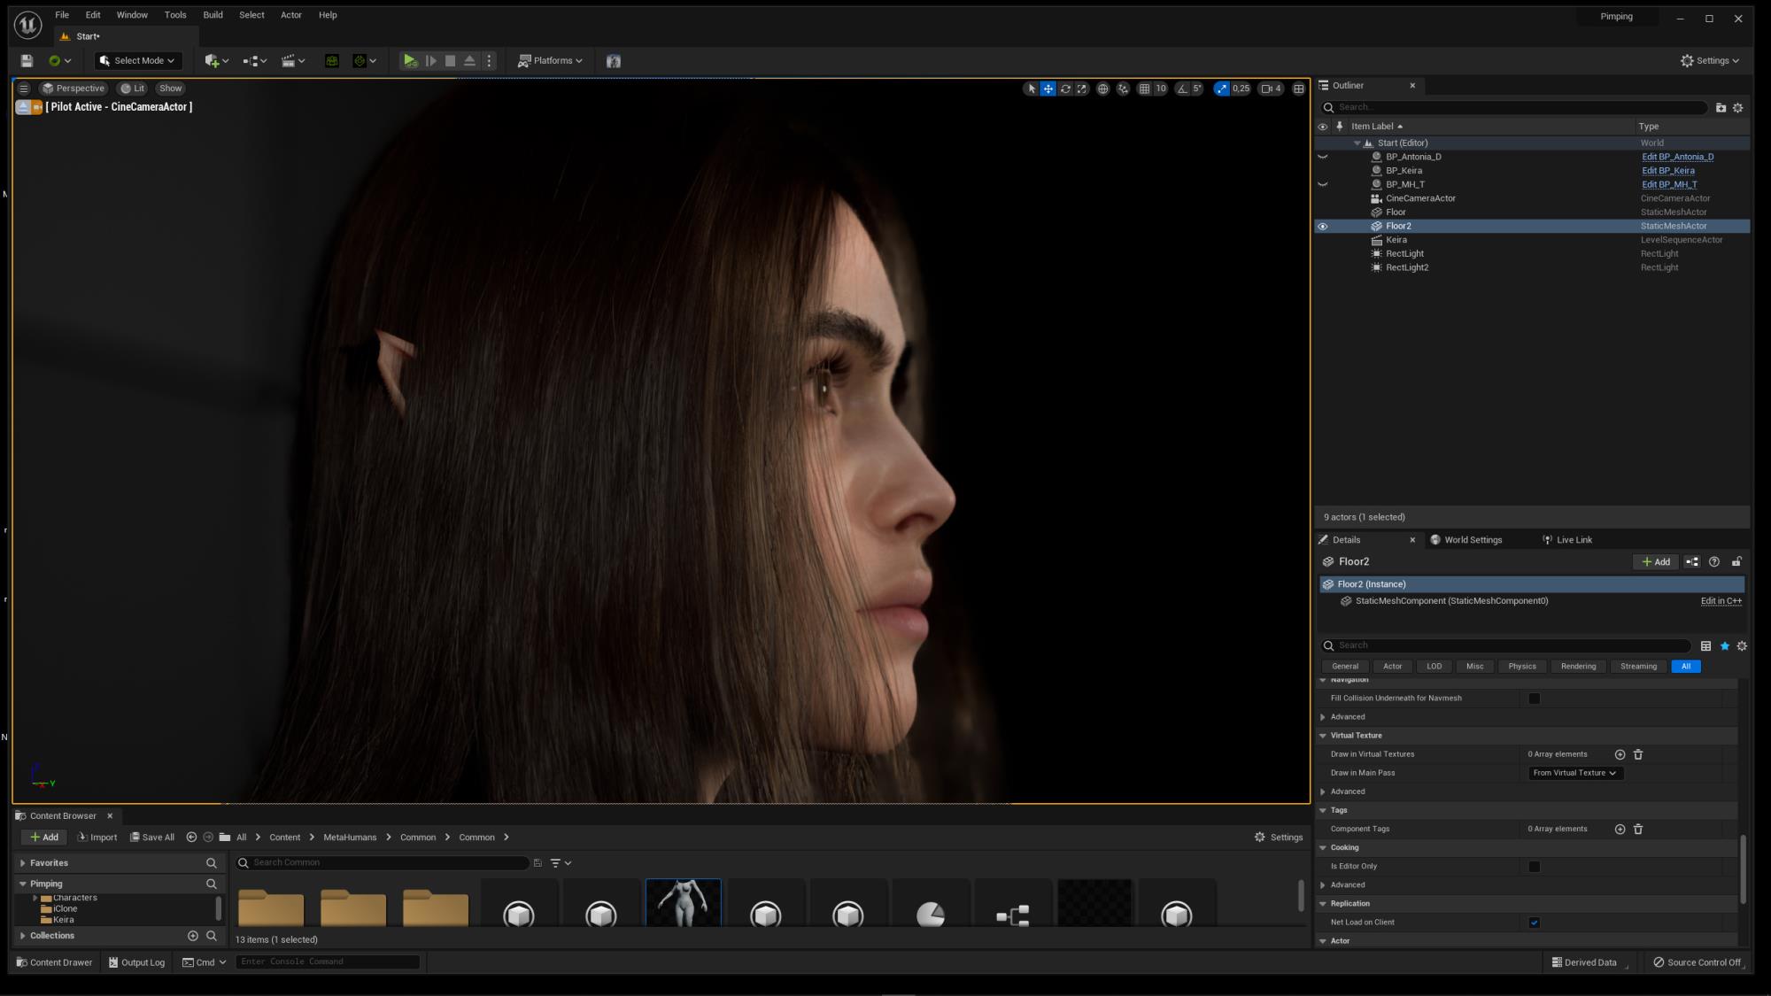Select the Rendering filter in Details

pyautogui.click(x=1578, y=667)
